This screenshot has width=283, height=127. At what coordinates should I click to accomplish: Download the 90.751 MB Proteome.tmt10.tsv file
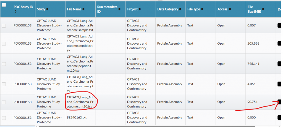click(279, 102)
